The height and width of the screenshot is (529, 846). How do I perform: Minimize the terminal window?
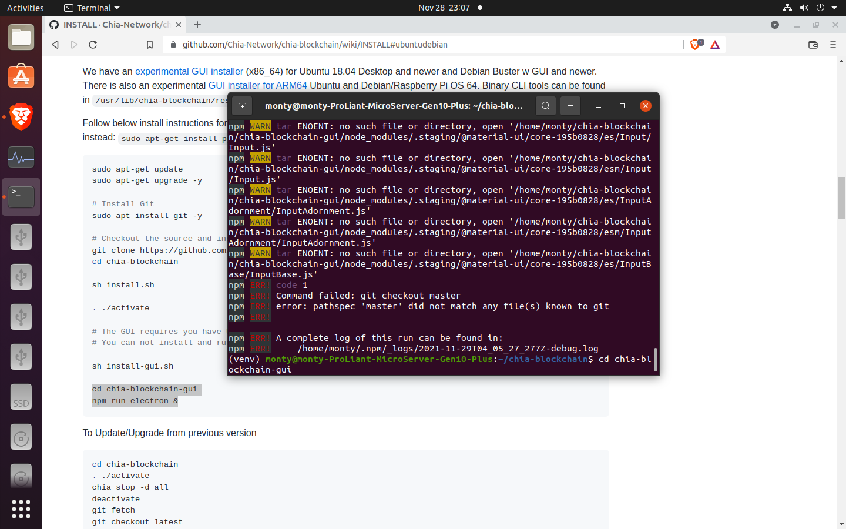pyautogui.click(x=599, y=106)
